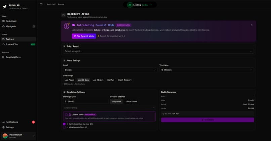Click the My Agents count badge

[x=34, y=26]
